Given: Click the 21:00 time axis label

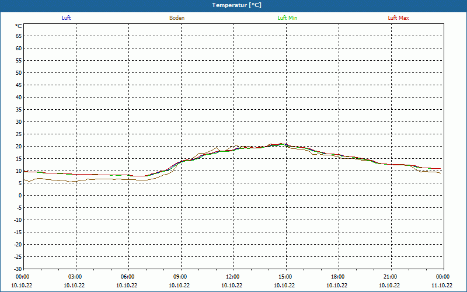Looking at the screenshot, I should point(390,277).
